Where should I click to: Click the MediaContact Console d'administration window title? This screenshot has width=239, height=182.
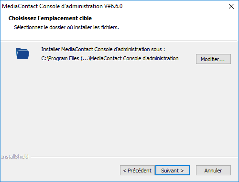click(52, 6)
